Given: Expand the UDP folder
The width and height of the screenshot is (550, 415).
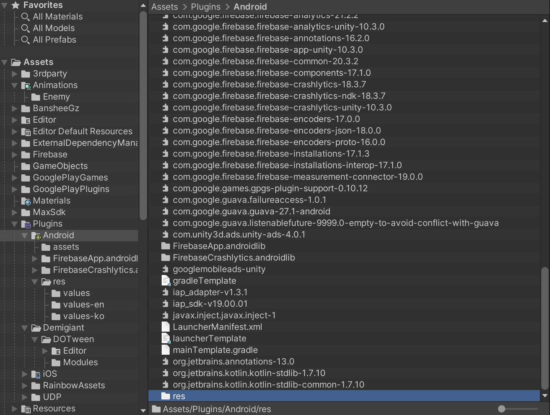Looking at the screenshot, I should [x=25, y=397].
